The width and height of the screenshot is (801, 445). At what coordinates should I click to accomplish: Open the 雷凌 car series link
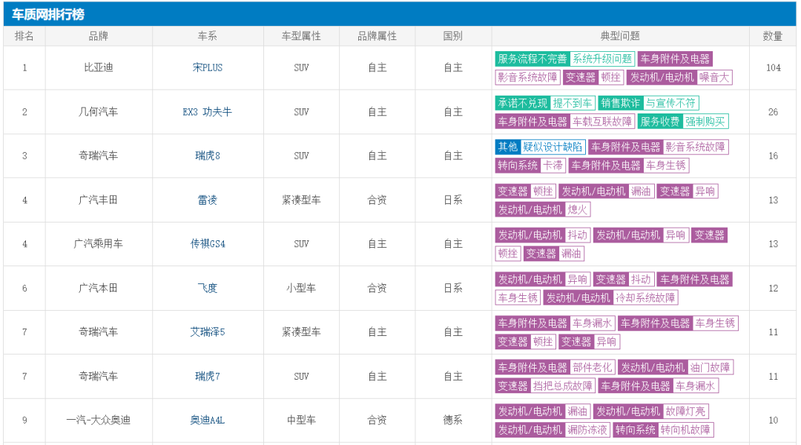click(x=208, y=200)
